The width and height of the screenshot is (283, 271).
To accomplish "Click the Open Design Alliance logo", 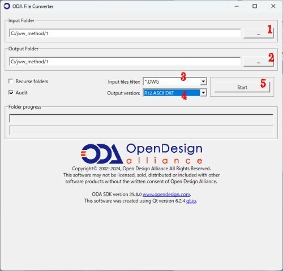I will pos(141,153).
